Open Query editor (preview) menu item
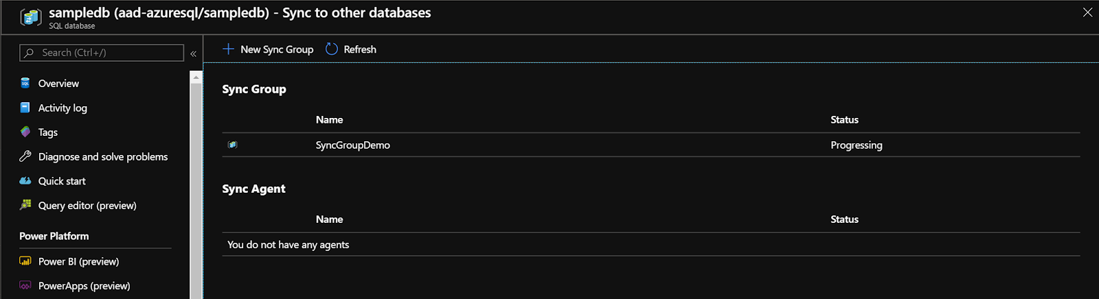 pyautogui.click(x=87, y=206)
